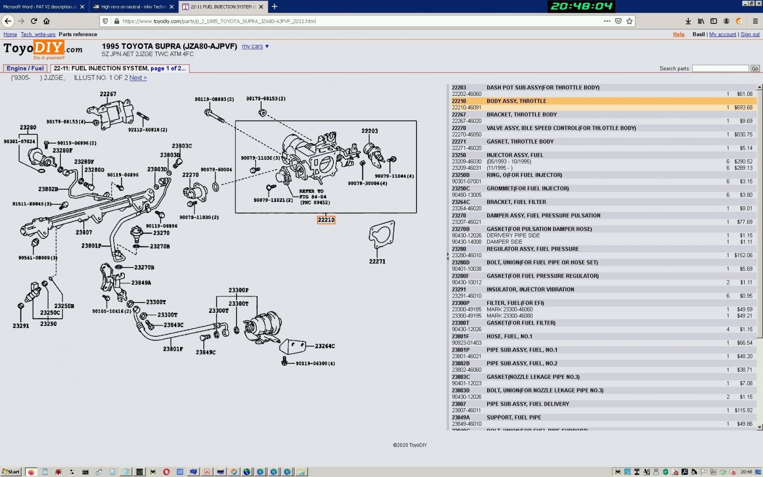Click the panel splitter collapse handle

pos(447,256)
